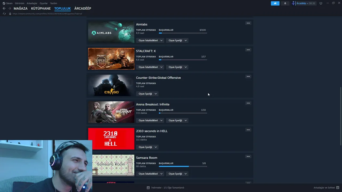Open the Samsara Room title link
Image resolution: width=342 pixels, height=192 pixels.
coord(147,158)
